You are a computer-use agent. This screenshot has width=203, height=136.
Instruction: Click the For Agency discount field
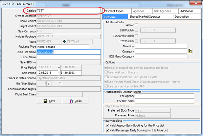[164, 96]
